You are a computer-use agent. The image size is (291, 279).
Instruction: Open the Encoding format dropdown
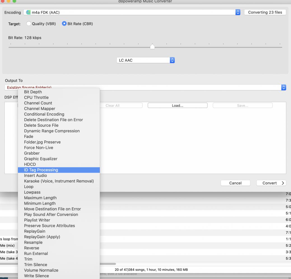click(x=238, y=13)
